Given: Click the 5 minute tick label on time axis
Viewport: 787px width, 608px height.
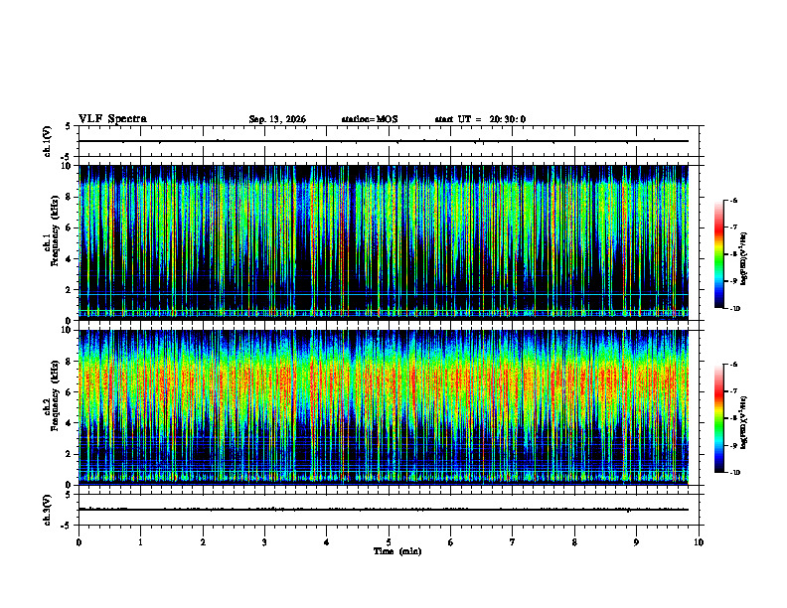Looking at the screenshot, I should [x=389, y=542].
